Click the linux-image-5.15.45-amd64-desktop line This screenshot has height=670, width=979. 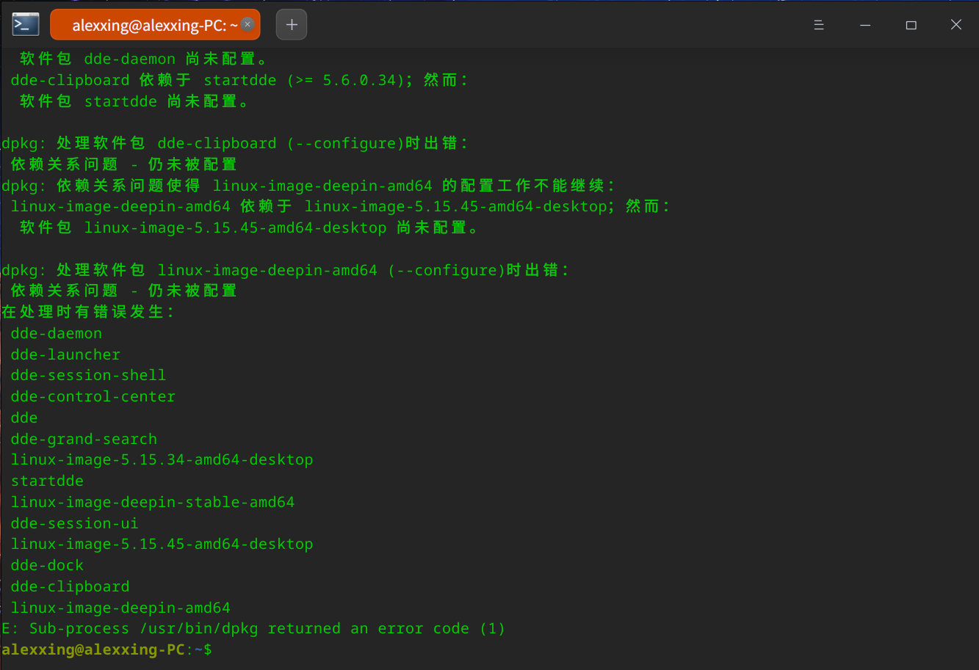coord(162,544)
